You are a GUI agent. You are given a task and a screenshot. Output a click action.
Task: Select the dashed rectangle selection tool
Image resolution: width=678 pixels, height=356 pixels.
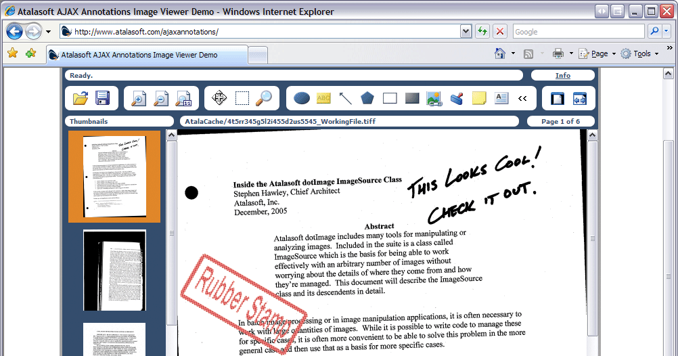click(242, 98)
